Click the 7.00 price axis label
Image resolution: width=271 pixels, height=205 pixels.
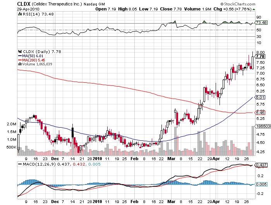tap(261, 73)
